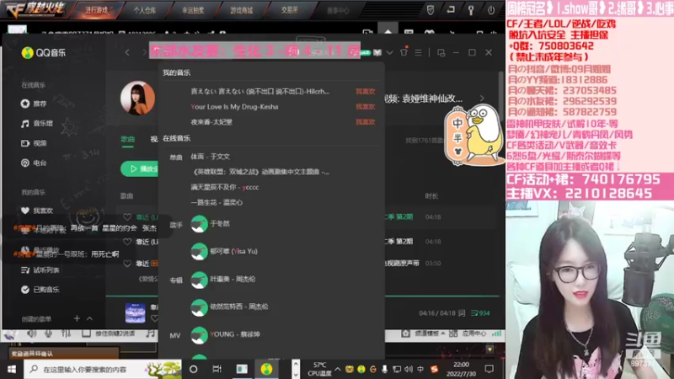This screenshot has width=674, height=379.
Task: Open Task View on taskbar
Action: [217, 369]
